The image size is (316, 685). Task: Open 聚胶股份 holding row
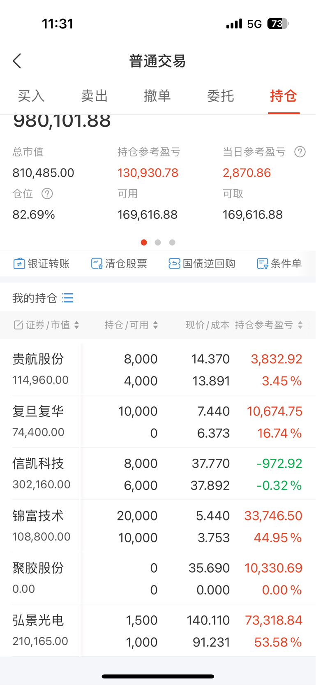(158, 578)
